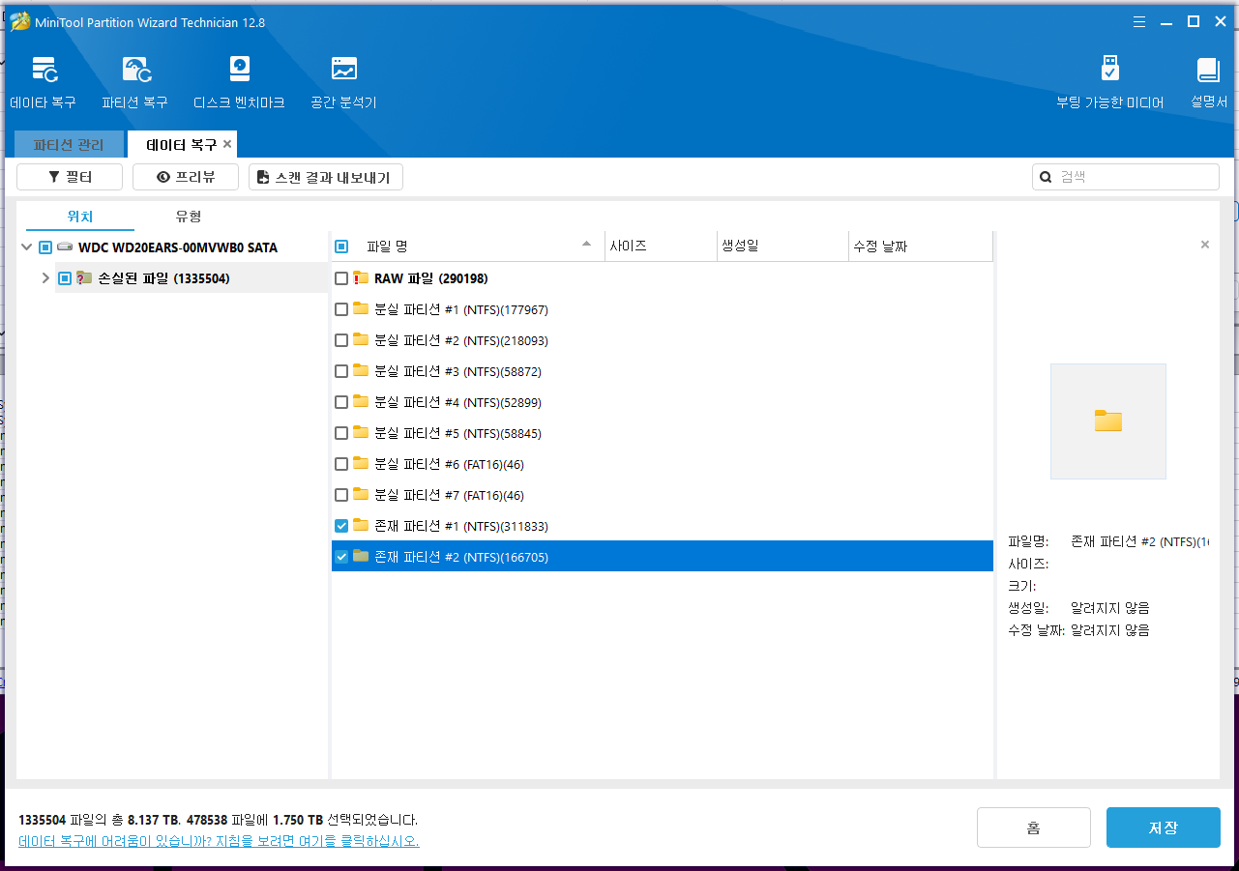Open the 데이타 복구 tool icon
Screen dimensions: 1239x871
(x=44, y=70)
